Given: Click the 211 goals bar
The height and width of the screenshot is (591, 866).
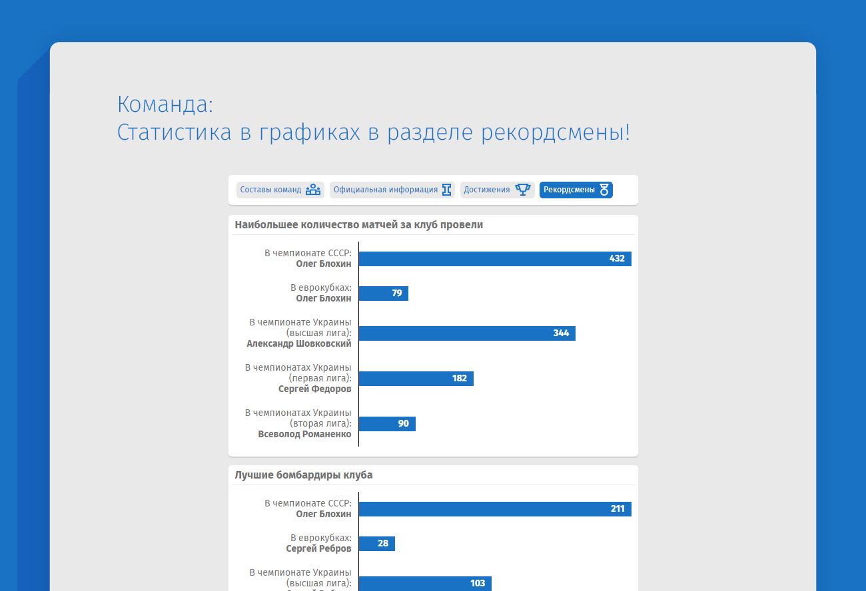Looking at the screenshot, I should (x=494, y=509).
